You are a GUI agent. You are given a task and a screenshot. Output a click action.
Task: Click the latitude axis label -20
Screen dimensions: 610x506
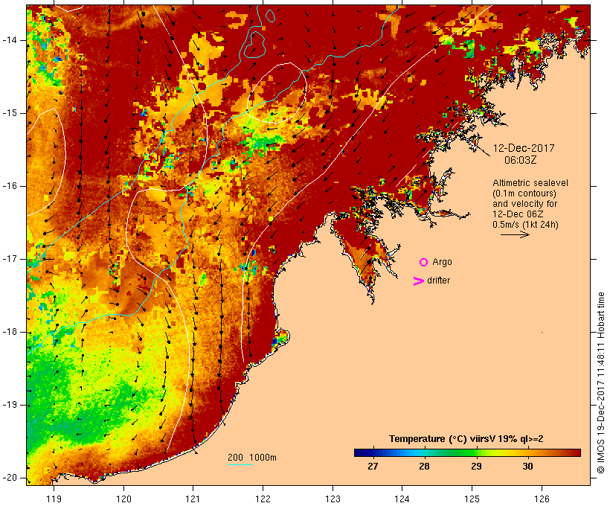coord(10,478)
